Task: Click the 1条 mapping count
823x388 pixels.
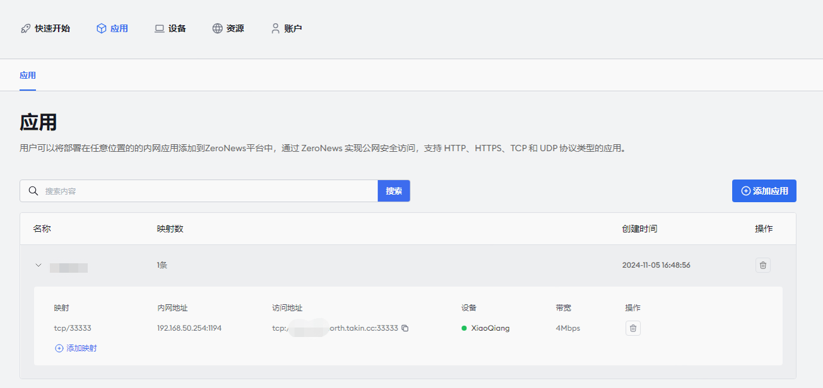Action: pos(162,265)
